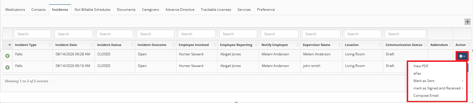Open the Advance Directive tab

click(180, 10)
